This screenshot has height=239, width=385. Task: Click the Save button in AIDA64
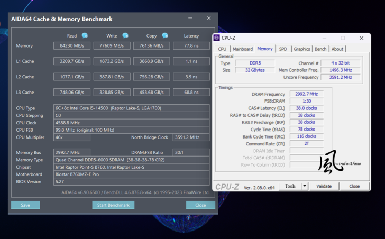[25, 205]
